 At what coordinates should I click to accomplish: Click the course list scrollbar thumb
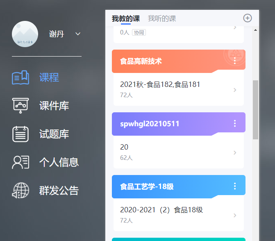point(256,109)
